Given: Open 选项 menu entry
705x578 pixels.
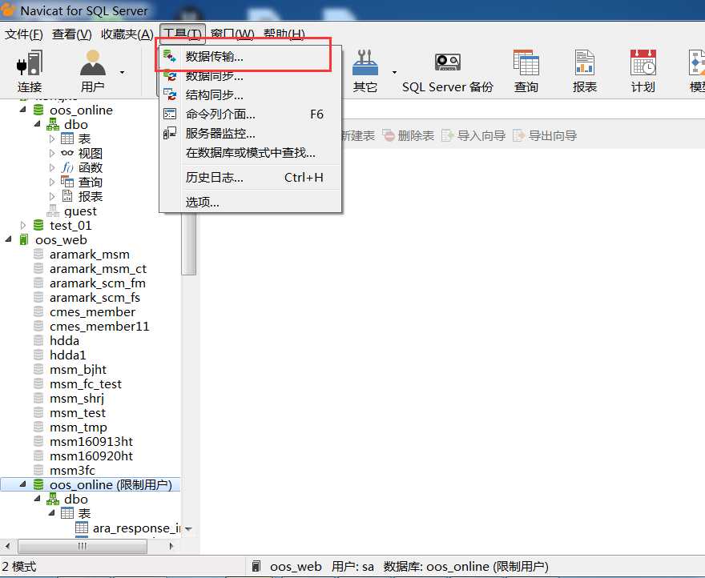Looking at the screenshot, I should pyautogui.click(x=251, y=203).
